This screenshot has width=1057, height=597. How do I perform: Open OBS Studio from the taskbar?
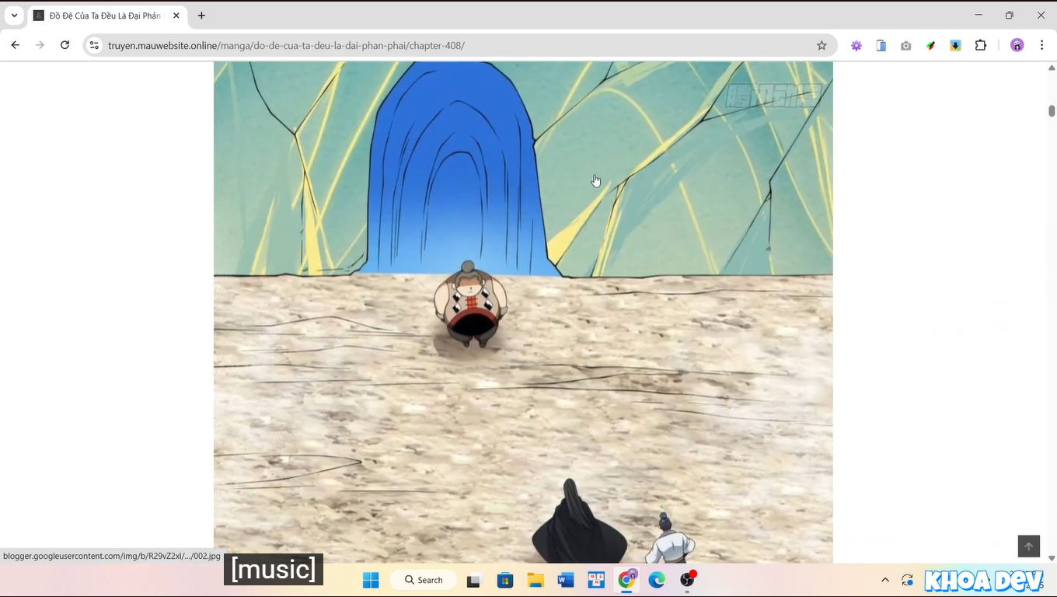(x=688, y=580)
